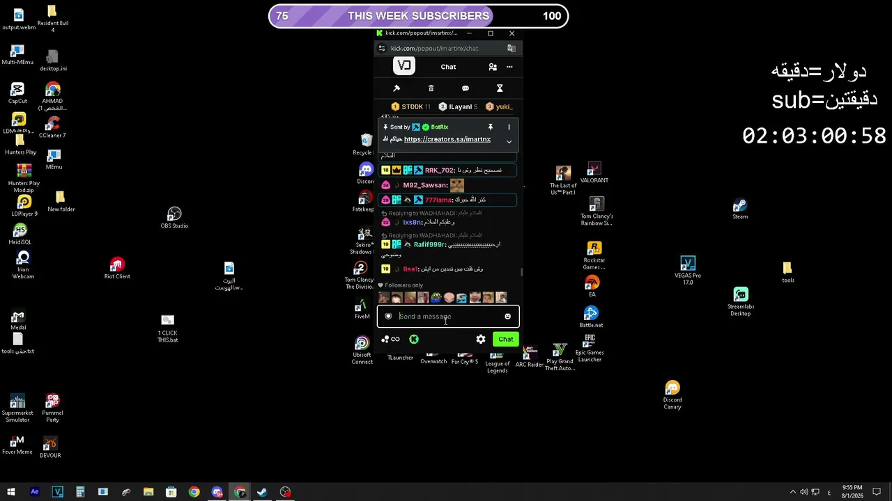The height and width of the screenshot is (501, 892).
Task: Open Streamlabs Desktop shortcut
Action: tap(741, 302)
